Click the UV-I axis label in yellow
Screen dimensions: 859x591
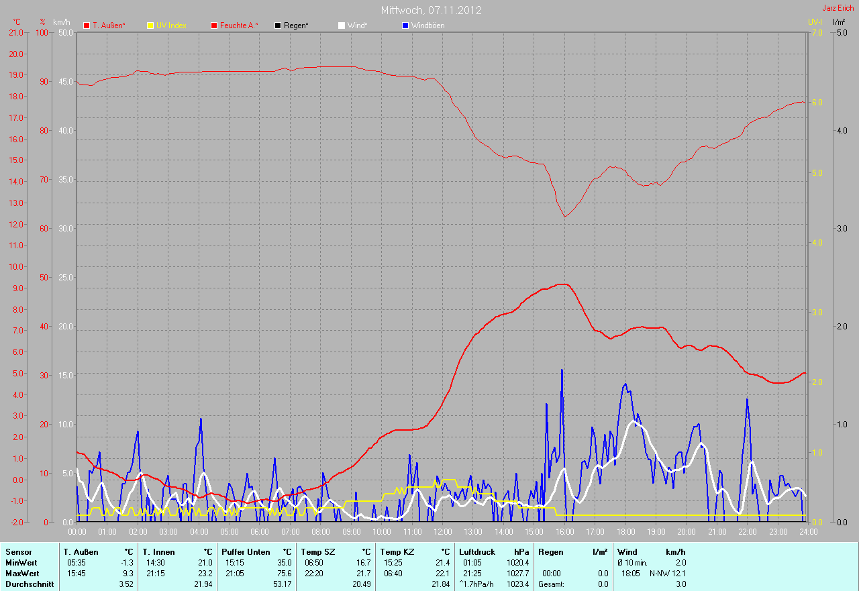[x=815, y=22]
